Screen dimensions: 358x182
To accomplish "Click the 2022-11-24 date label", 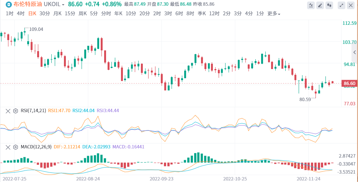I will (x=308, y=179).
